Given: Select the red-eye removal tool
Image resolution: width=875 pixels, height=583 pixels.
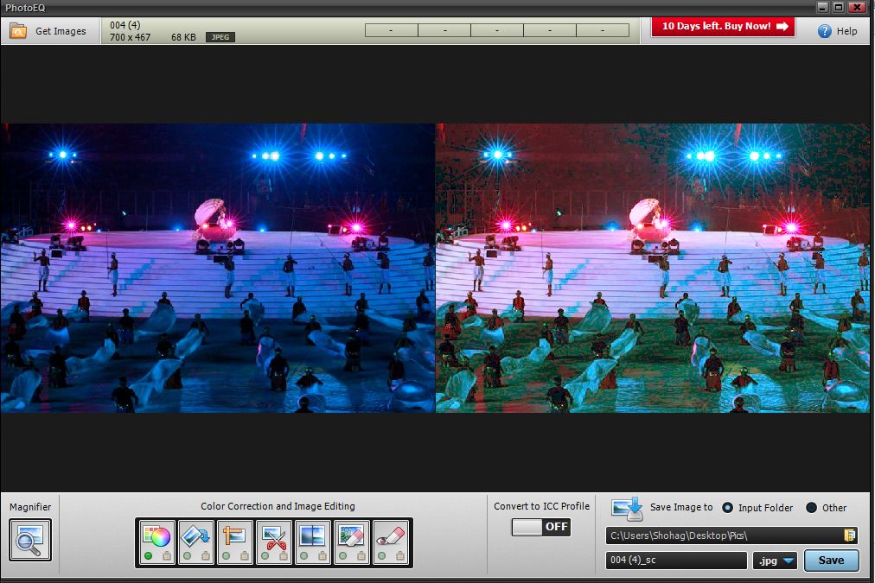Looking at the screenshot, I should (x=391, y=536).
